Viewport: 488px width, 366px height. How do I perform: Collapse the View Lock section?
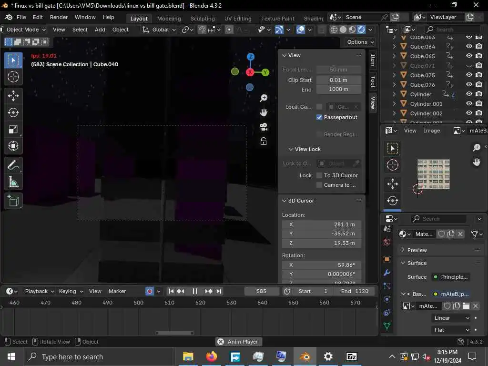coord(305,149)
